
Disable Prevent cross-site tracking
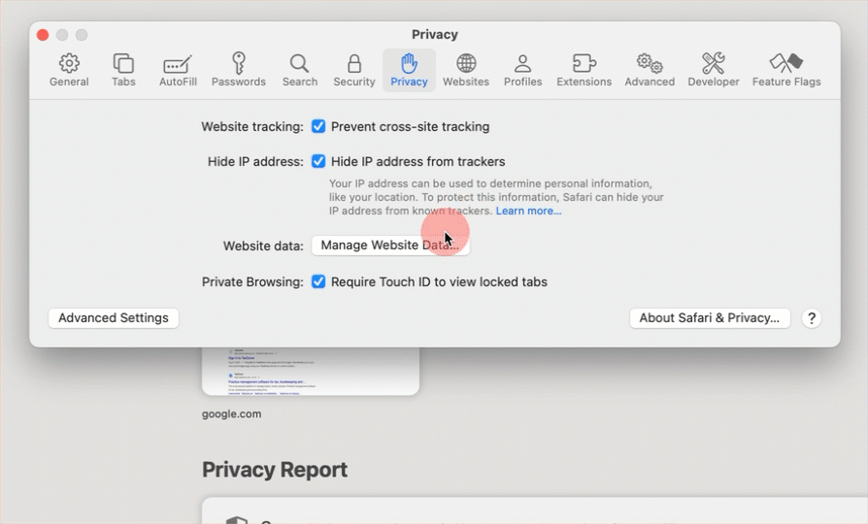tap(318, 126)
